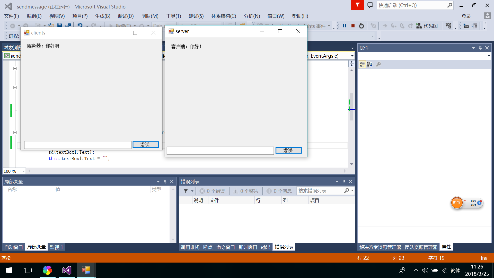Expand the EventArgs e member dropdown
This screenshot has width=494, height=278.
(352, 56)
